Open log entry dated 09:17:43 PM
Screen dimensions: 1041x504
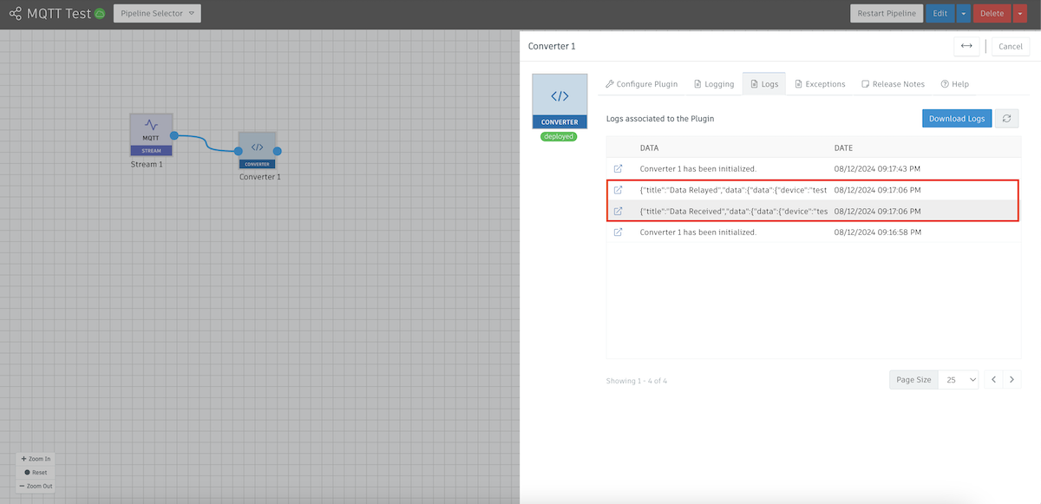click(618, 168)
